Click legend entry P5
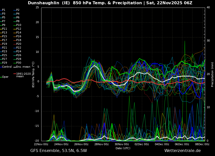This screenshot has width=215, height=156. 4,17
